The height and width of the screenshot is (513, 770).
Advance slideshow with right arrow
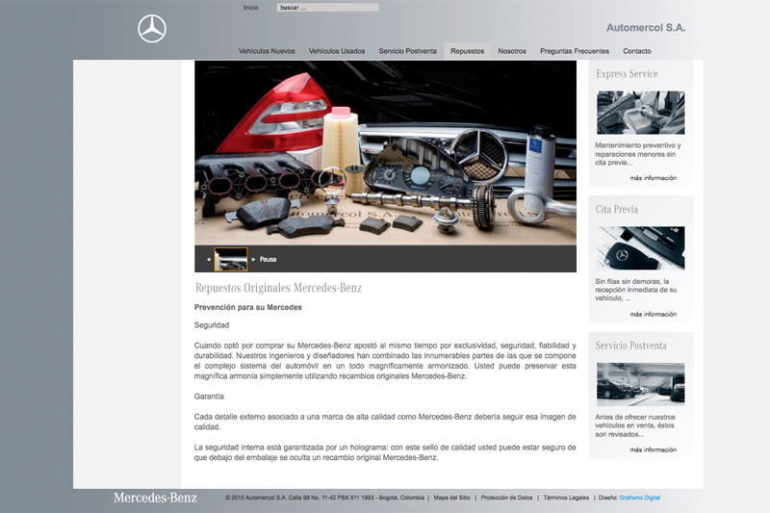(253, 259)
